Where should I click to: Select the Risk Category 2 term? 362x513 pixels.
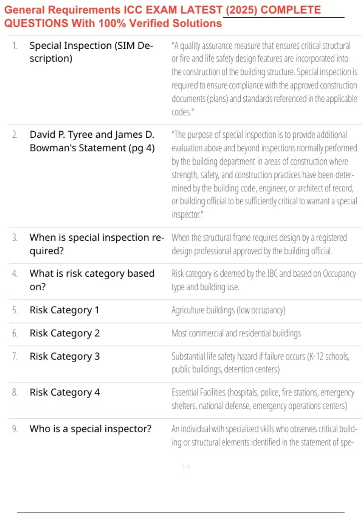pos(65,333)
